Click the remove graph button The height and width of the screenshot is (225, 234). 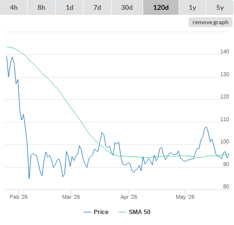210,22
